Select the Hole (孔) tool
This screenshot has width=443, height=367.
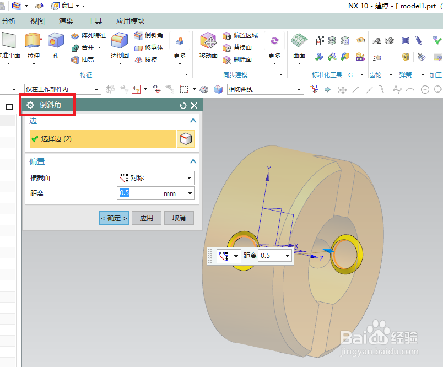(x=56, y=45)
